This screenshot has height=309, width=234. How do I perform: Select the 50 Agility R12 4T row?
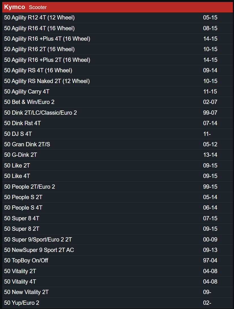118,18
